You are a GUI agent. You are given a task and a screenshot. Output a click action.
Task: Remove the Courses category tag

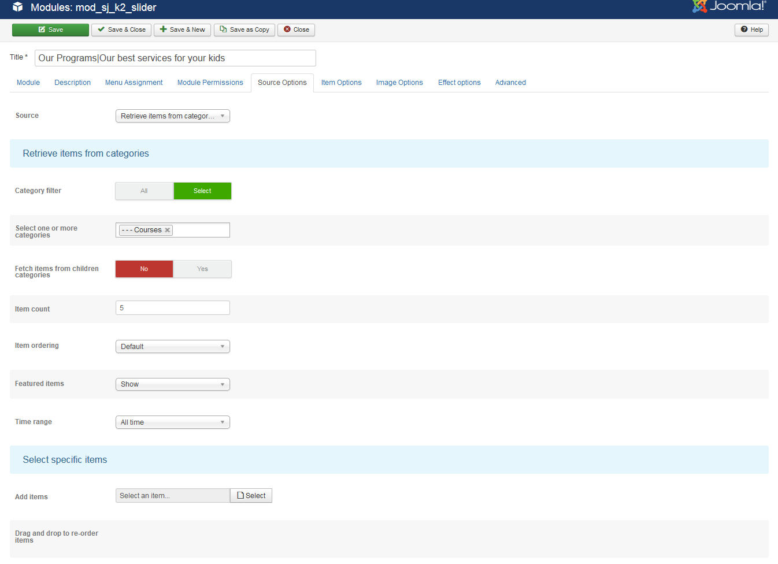[168, 230]
